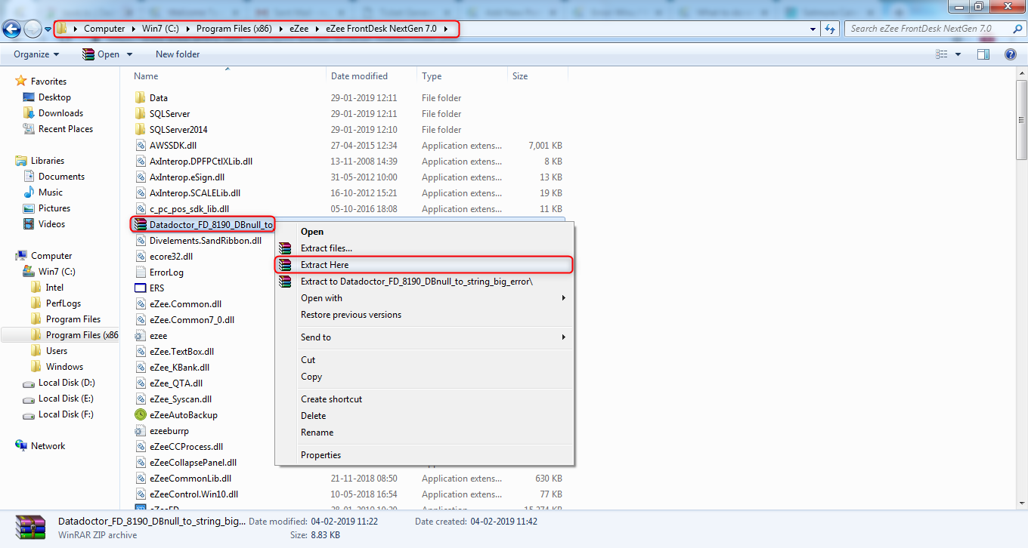Open the Organize dropdown menu
The width and height of the screenshot is (1028, 548).
36,54
